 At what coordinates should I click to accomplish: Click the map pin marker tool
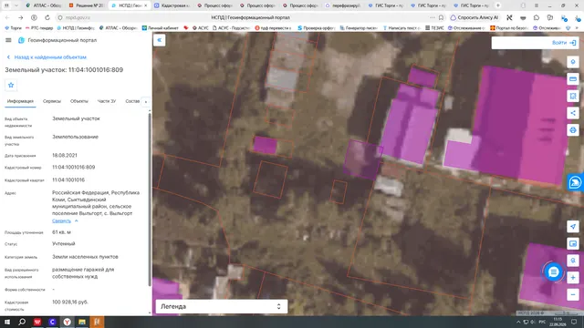573,62
